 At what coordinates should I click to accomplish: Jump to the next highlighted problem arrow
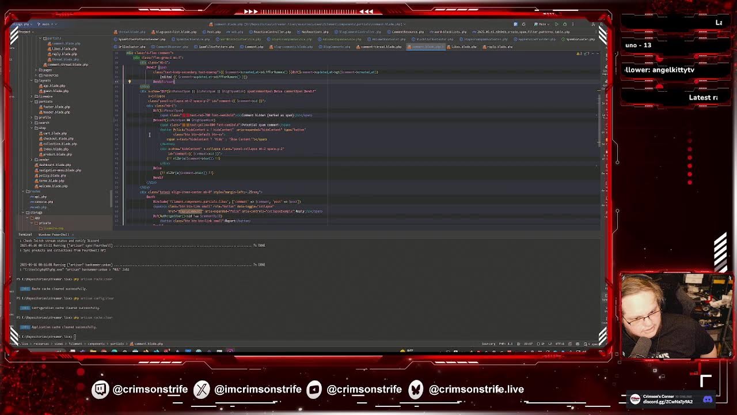[598, 54]
